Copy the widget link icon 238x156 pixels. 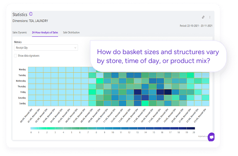click(x=203, y=17)
